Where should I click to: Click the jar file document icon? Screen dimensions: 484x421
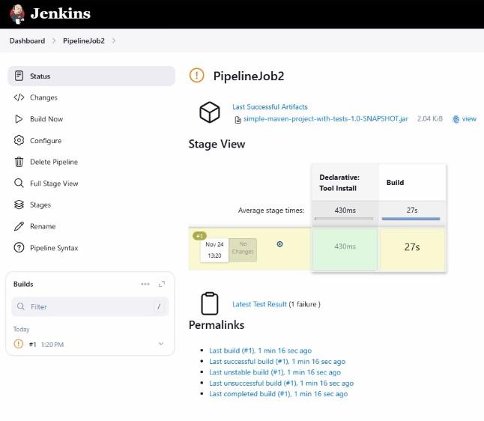[x=238, y=120]
